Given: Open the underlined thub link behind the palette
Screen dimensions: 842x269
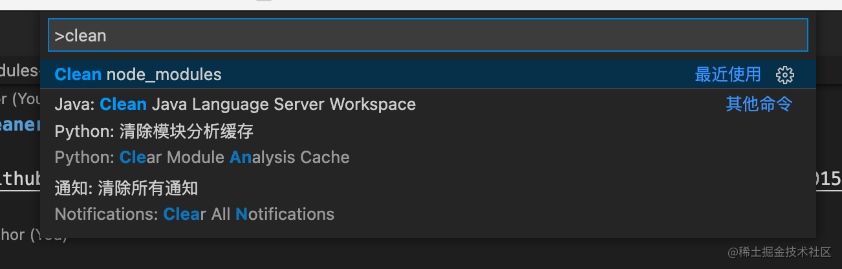Looking at the screenshot, I should coord(19,178).
